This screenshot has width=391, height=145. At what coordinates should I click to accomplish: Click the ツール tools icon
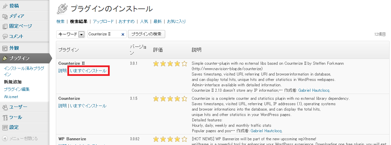click(x=5, y=117)
